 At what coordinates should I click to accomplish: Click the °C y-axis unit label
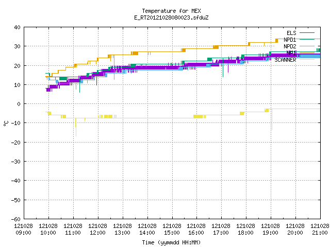(x=6, y=123)
